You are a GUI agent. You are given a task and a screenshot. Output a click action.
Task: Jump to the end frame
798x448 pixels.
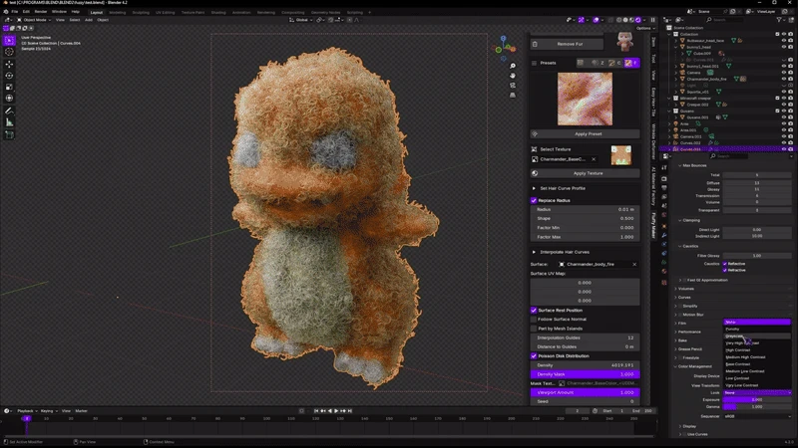click(x=350, y=411)
